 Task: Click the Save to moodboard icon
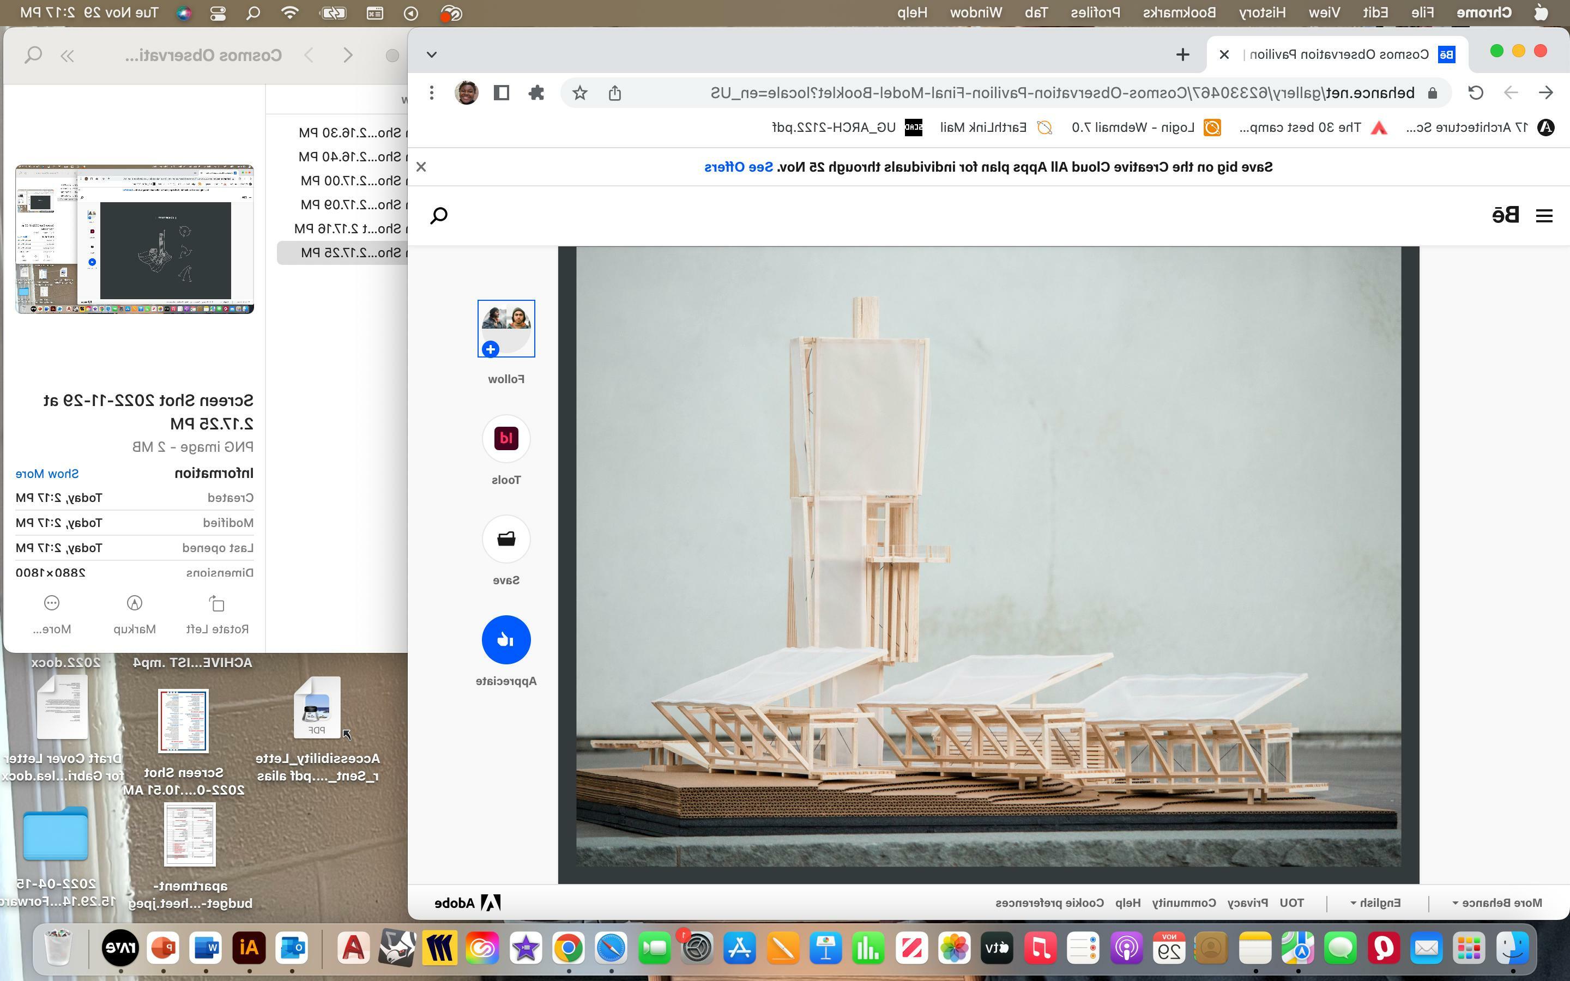(506, 539)
